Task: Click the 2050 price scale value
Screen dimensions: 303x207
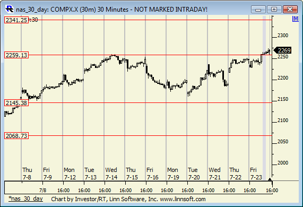Action: [x=283, y=142]
